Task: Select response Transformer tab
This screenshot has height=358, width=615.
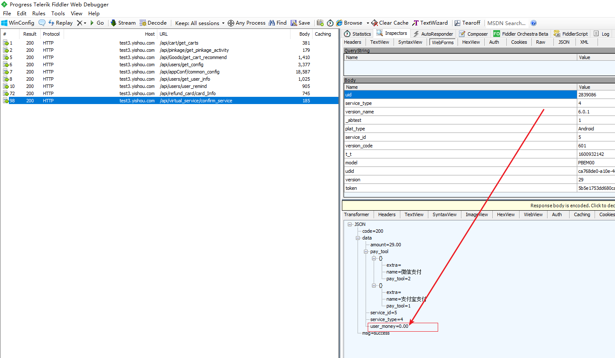Action: [x=356, y=214]
